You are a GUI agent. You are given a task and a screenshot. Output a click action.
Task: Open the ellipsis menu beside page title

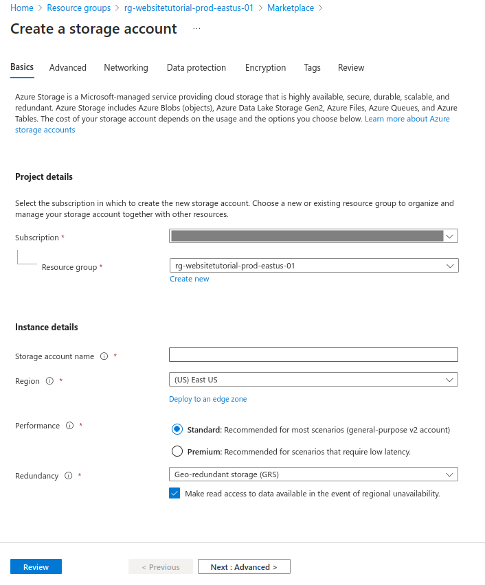(196, 29)
